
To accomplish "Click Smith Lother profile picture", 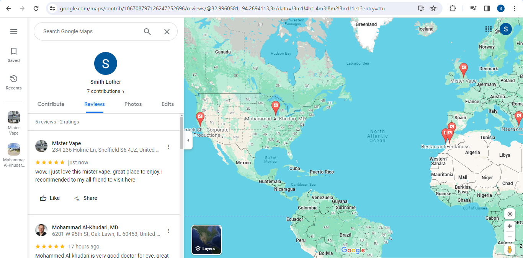I will pos(106,63).
